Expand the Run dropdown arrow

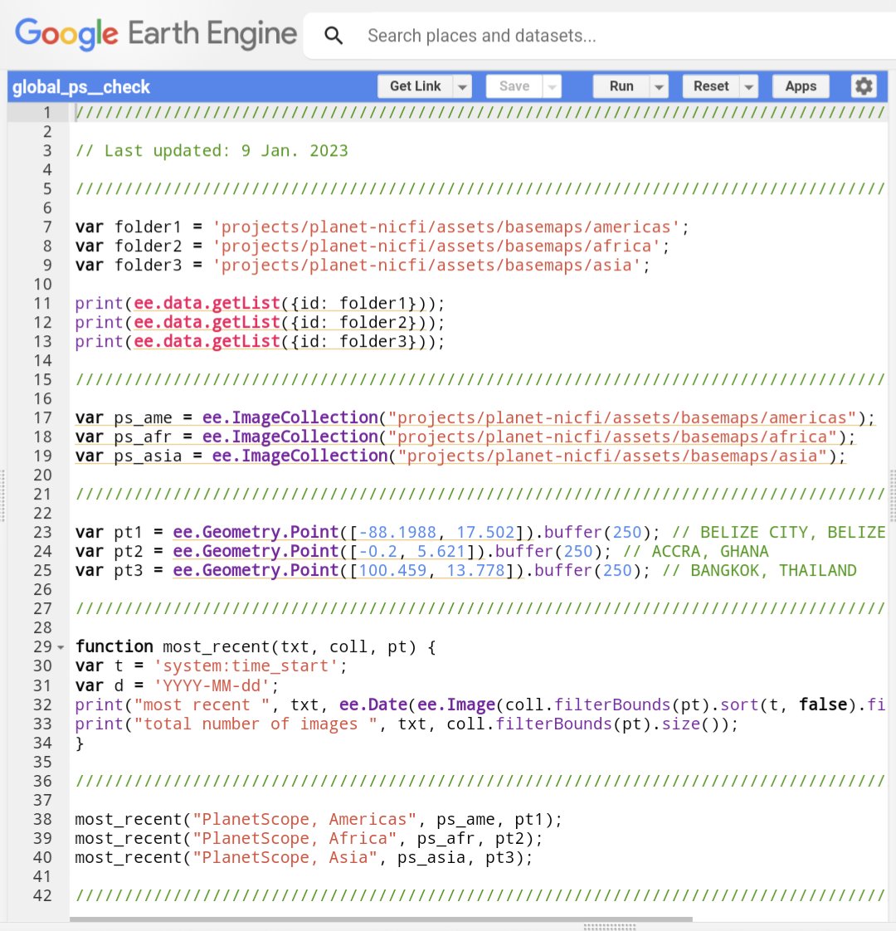point(659,86)
